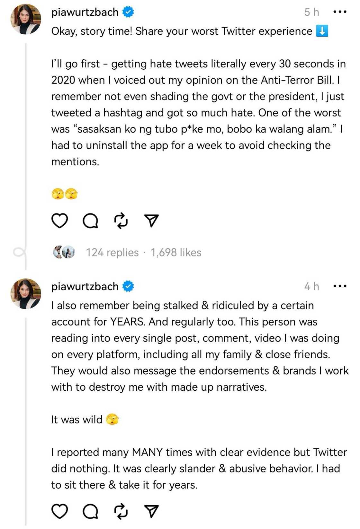Like the first post about Twitter experience
The width and height of the screenshot is (360, 529).
pyautogui.click(x=60, y=221)
